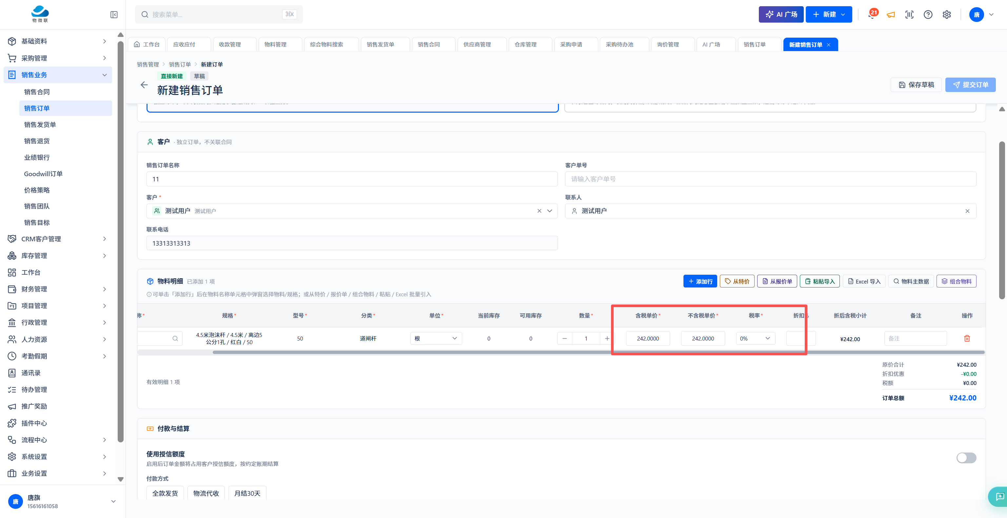Collapse the left sidebar panel icon
Image resolution: width=1007 pixels, height=518 pixels.
pyautogui.click(x=114, y=14)
